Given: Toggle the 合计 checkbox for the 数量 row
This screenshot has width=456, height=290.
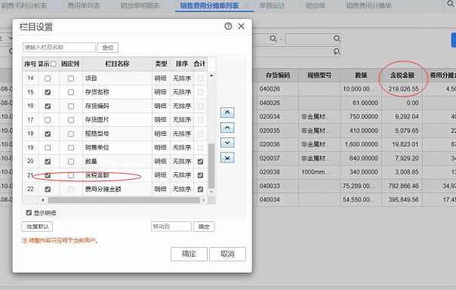Looking at the screenshot, I should coord(200,162).
